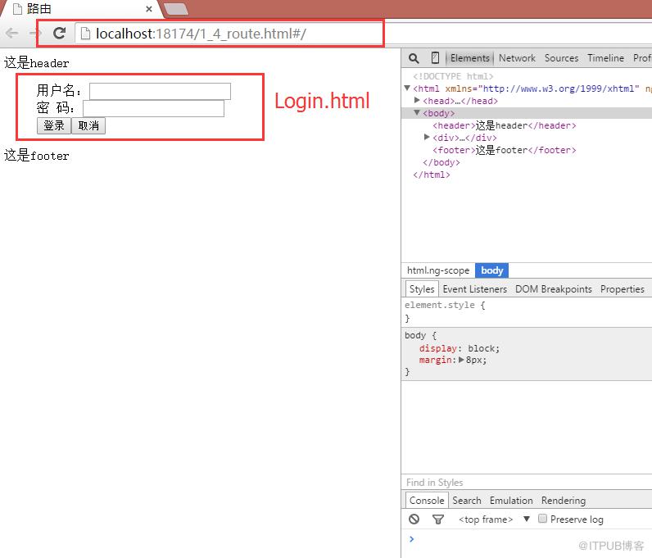Click the page icon in the address bar
The width and height of the screenshot is (652, 558).
(x=85, y=34)
